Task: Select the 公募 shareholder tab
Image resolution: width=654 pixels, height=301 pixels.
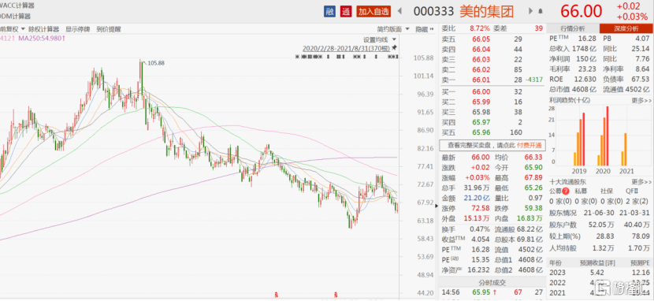Action: click(556, 191)
